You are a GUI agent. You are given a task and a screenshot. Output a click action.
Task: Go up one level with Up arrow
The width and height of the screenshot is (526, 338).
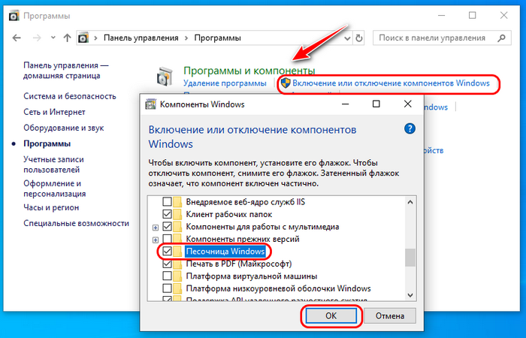coord(67,38)
